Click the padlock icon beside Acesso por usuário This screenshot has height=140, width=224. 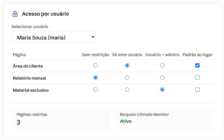point(15,14)
